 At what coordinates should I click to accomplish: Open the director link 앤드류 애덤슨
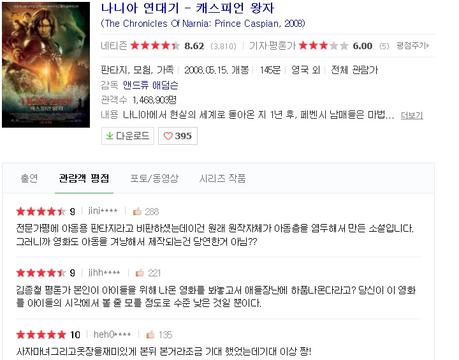[x=150, y=85]
